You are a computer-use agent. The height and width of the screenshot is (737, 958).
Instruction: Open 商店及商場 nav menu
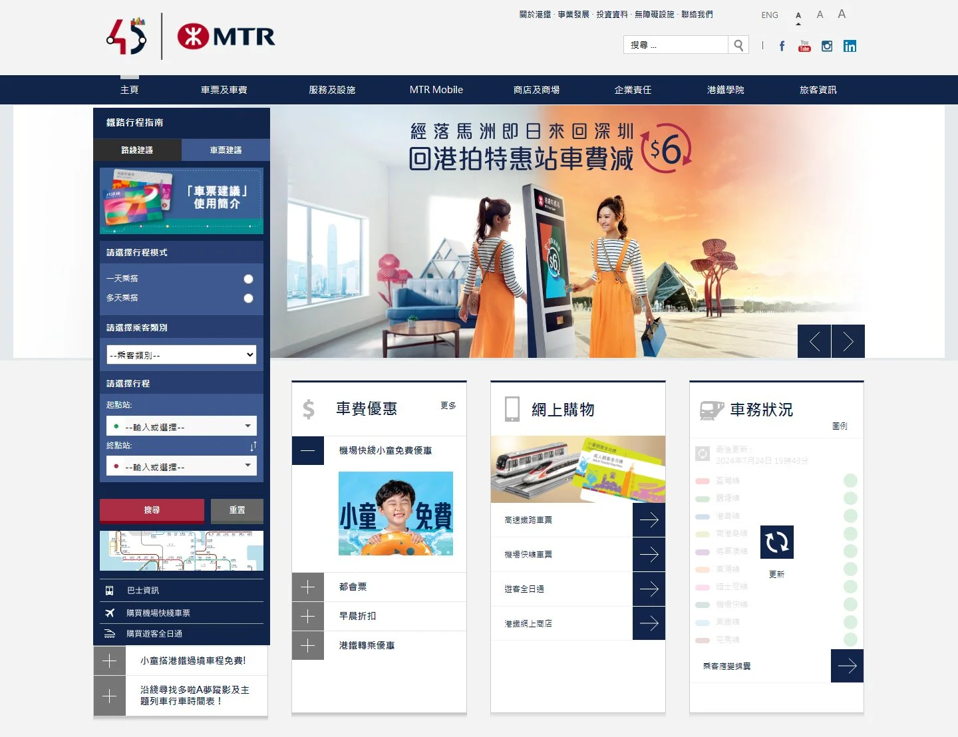pos(536,90)
